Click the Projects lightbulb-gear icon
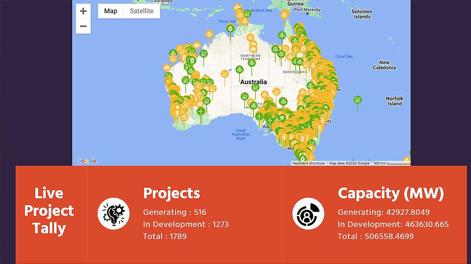 pos(113,213)
